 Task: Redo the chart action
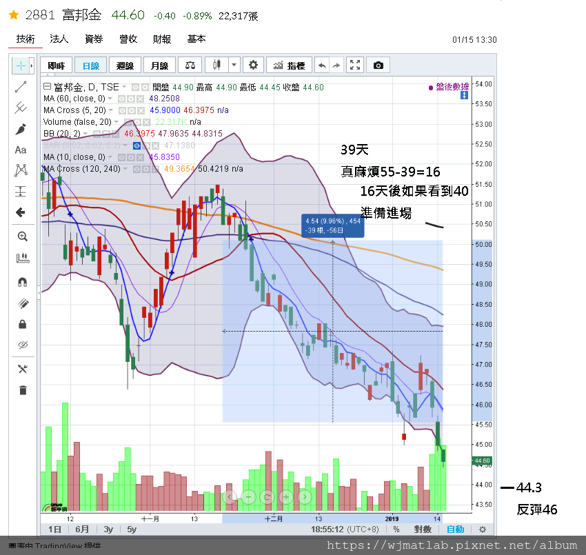point(336,65)
